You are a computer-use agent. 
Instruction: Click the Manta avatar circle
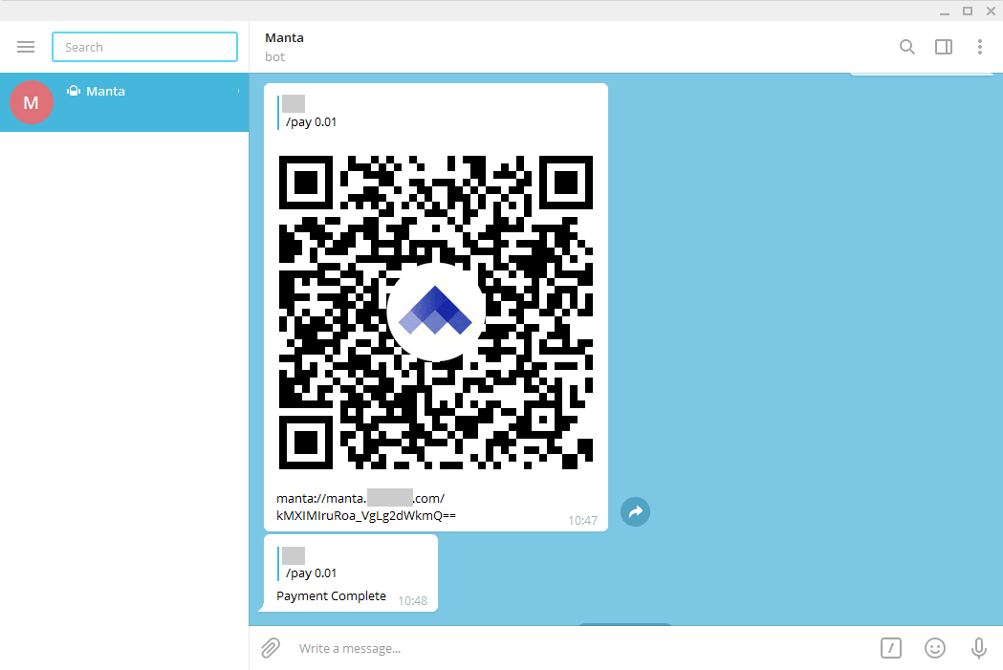(x=31, y=102)
